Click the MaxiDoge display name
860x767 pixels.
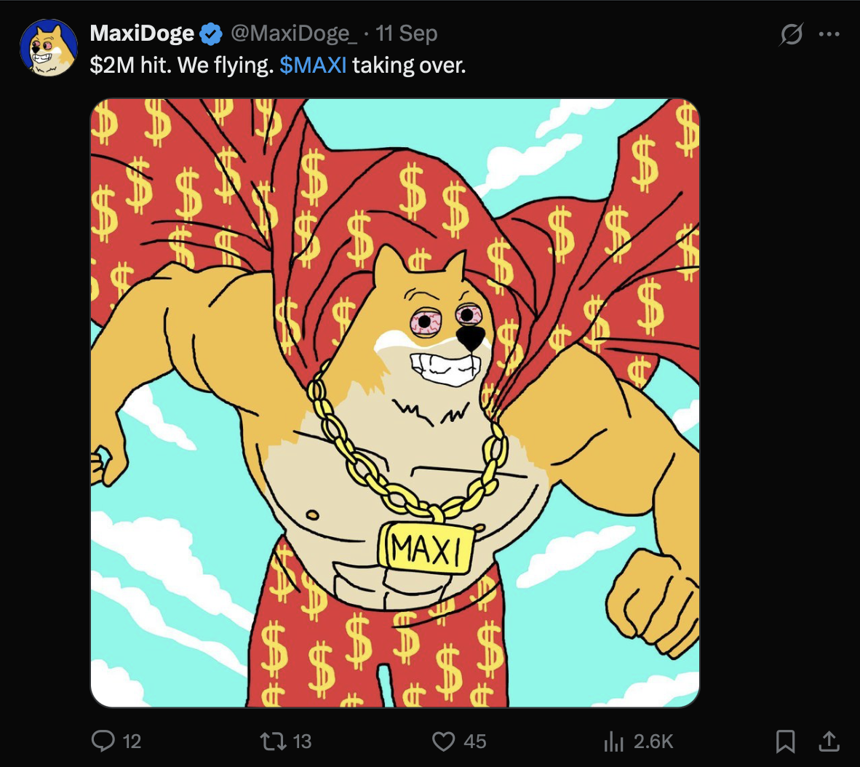click(142, 33)
